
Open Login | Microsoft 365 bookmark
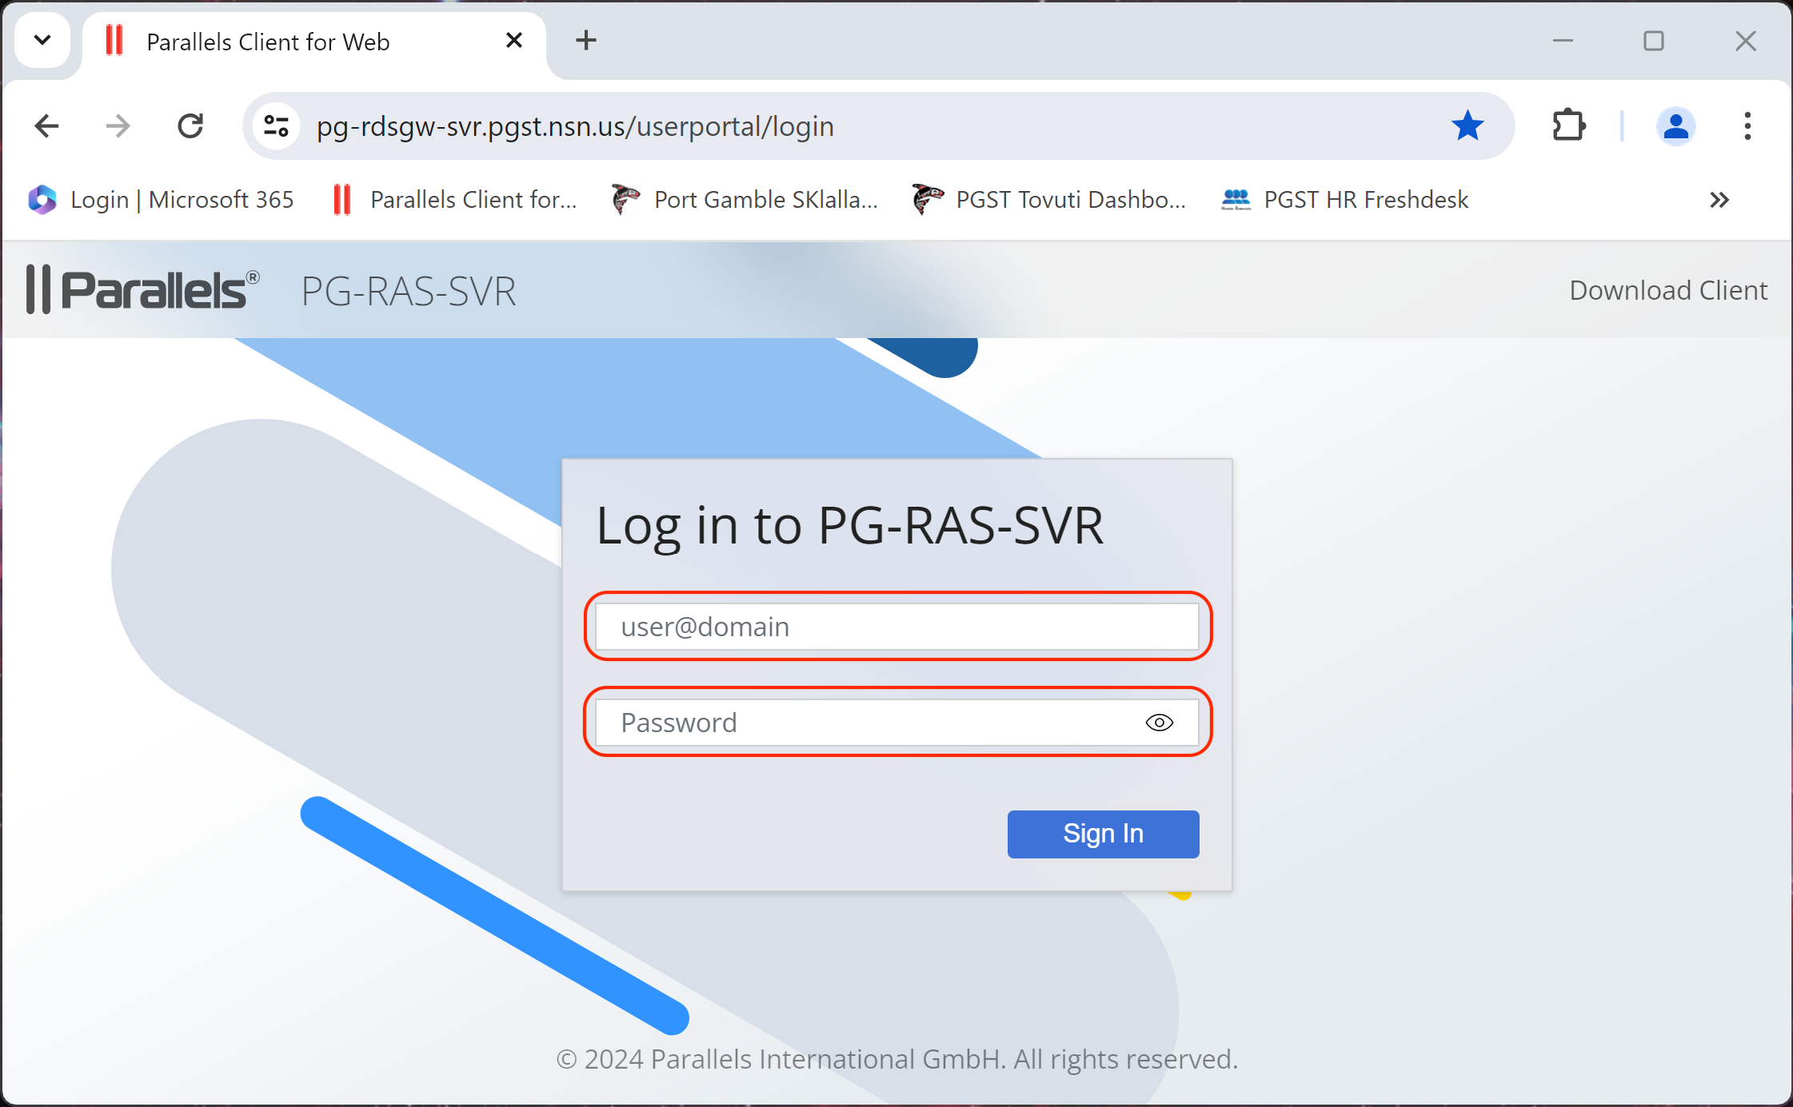click(162, 200)
